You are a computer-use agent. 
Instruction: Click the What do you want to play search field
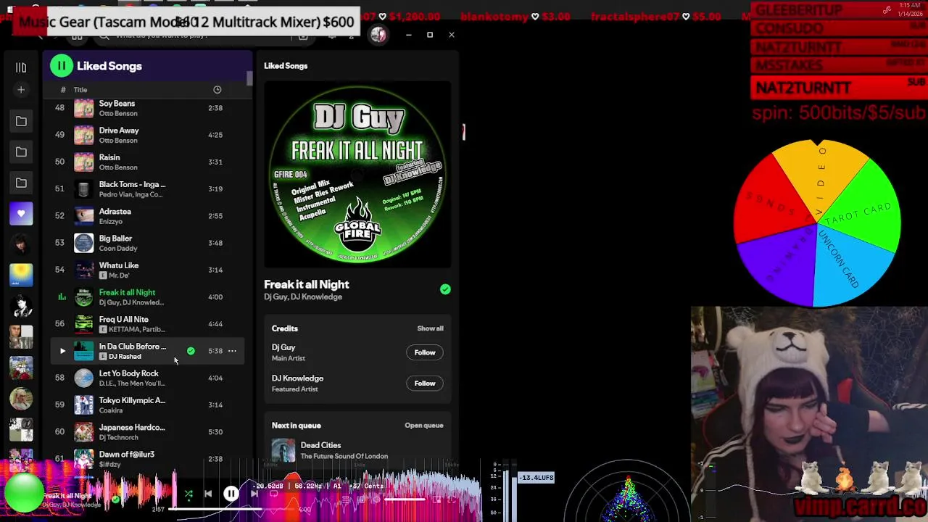coord(203,36)
